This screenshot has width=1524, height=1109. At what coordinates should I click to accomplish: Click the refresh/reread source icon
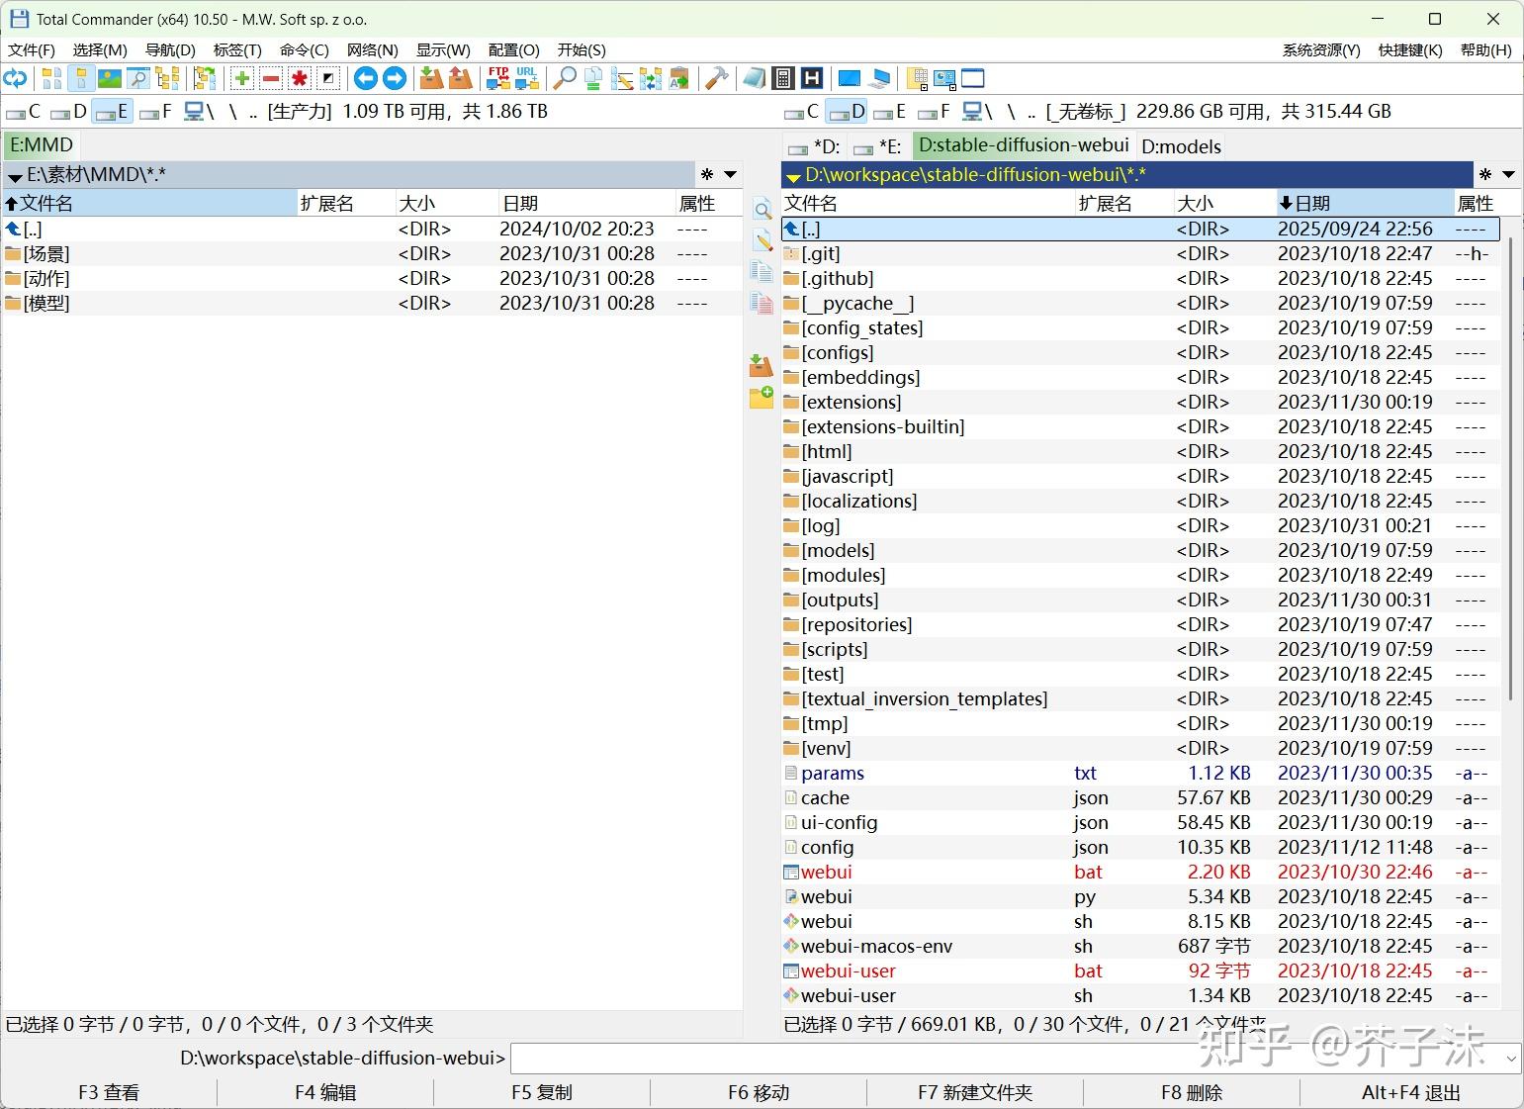pos(15,79)
